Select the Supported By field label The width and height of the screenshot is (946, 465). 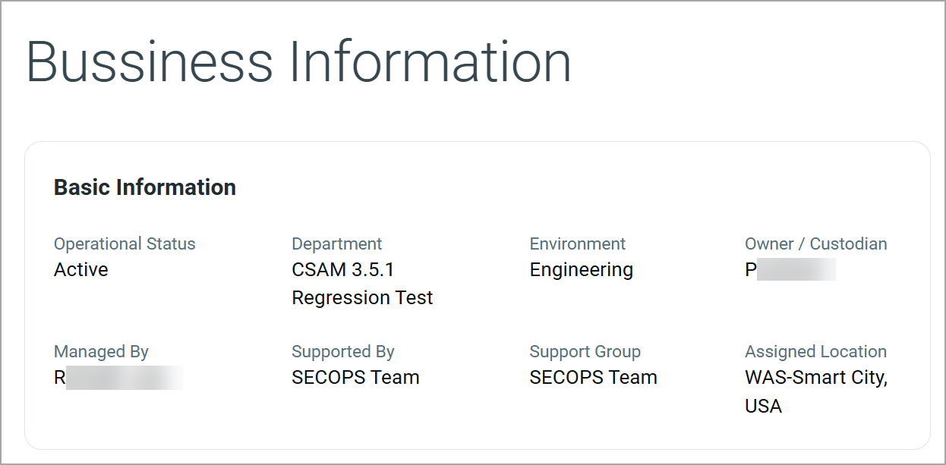[343, 352]
